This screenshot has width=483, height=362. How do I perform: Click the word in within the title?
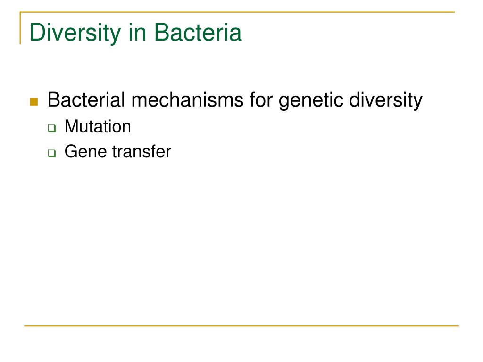(137, 32)
